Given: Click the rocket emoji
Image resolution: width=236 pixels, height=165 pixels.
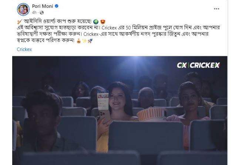Looking at the screenshot, I should [90, 41].
